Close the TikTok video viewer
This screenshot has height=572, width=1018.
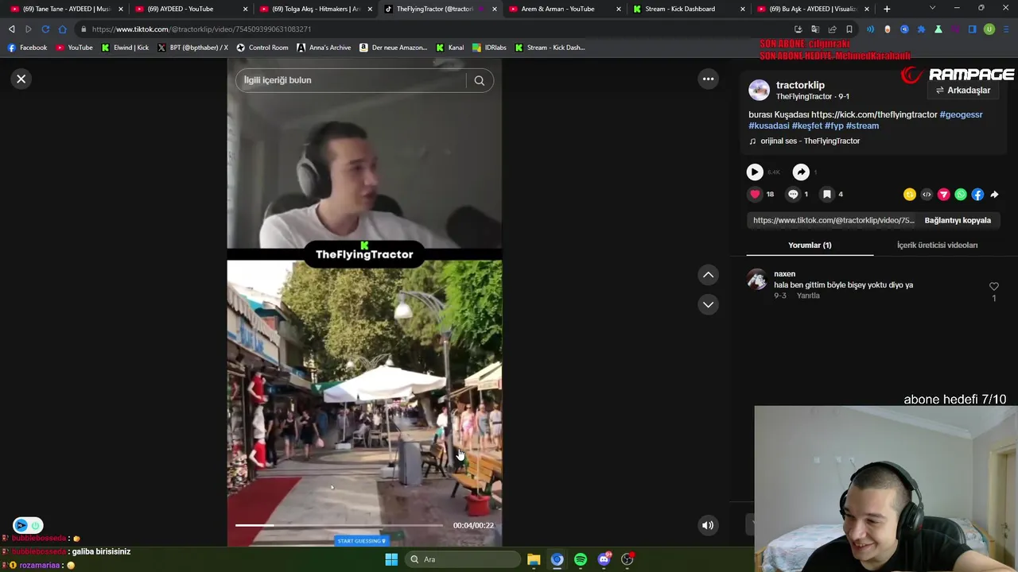(21, 79)
